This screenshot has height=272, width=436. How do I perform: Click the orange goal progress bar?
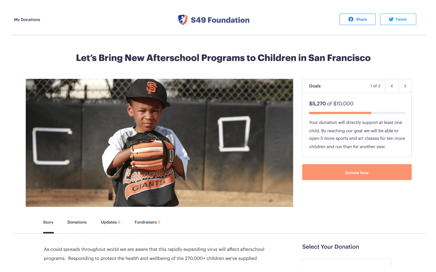click(340, 113)
